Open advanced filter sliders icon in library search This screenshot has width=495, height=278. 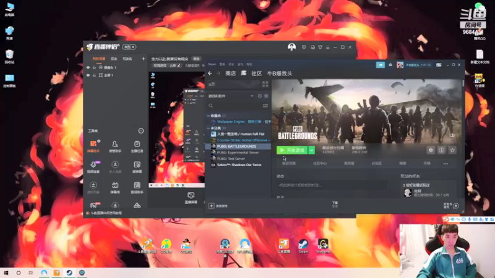(265, 106)
